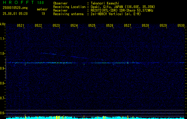Click the 1.0 kHz axis label
This screenshot has width=187, height=119.
pos(2,54)
